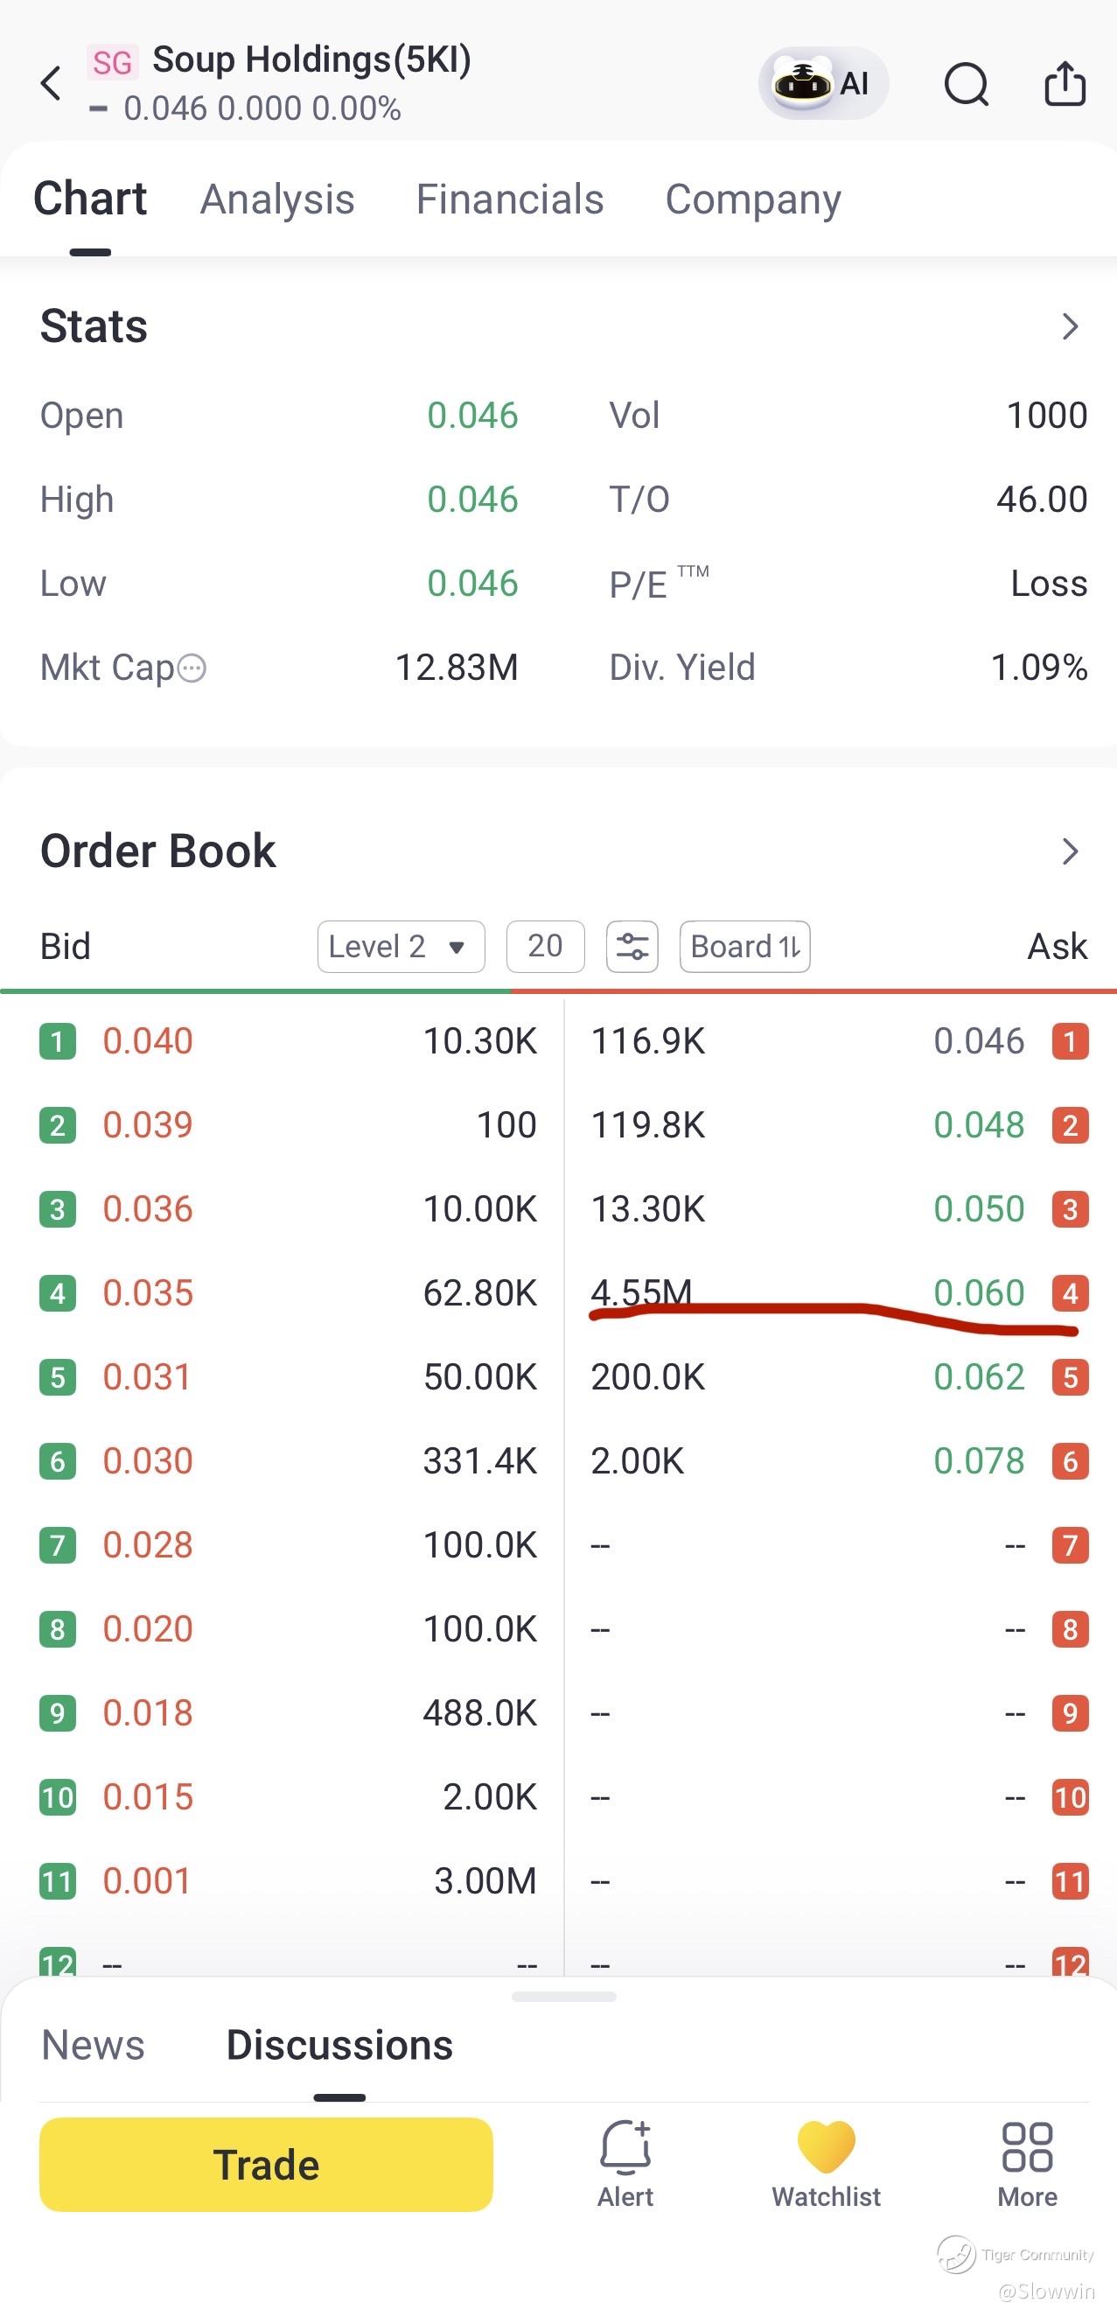Select the 0.060 ask price row
The image size is (1117, 2317).
click(x=839, y=1293)
